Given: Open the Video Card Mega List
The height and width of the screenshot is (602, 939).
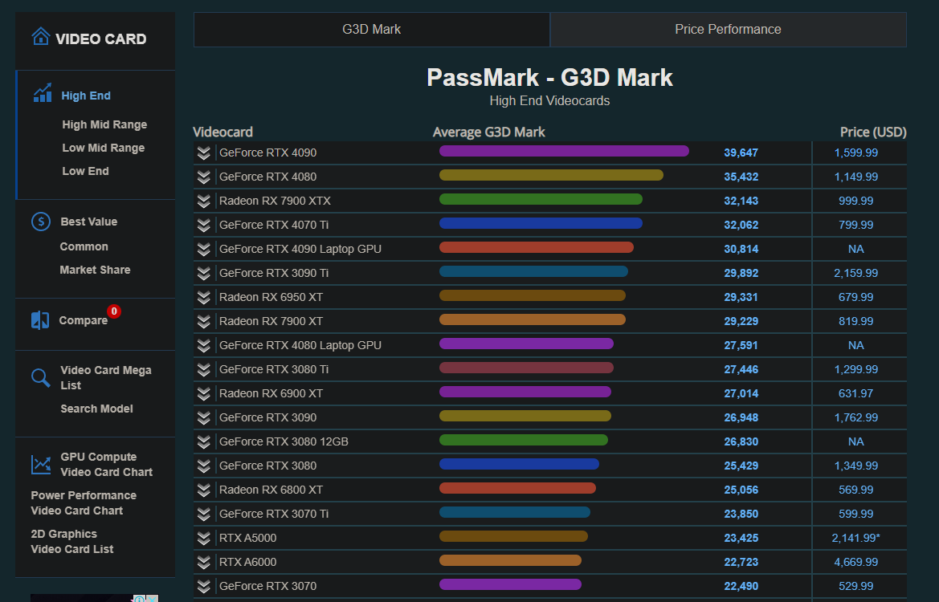Looking at the screenshot, I should 106,377.
